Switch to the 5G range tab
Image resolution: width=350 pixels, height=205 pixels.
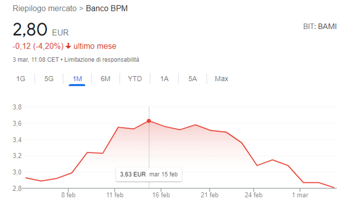(49, 79)
